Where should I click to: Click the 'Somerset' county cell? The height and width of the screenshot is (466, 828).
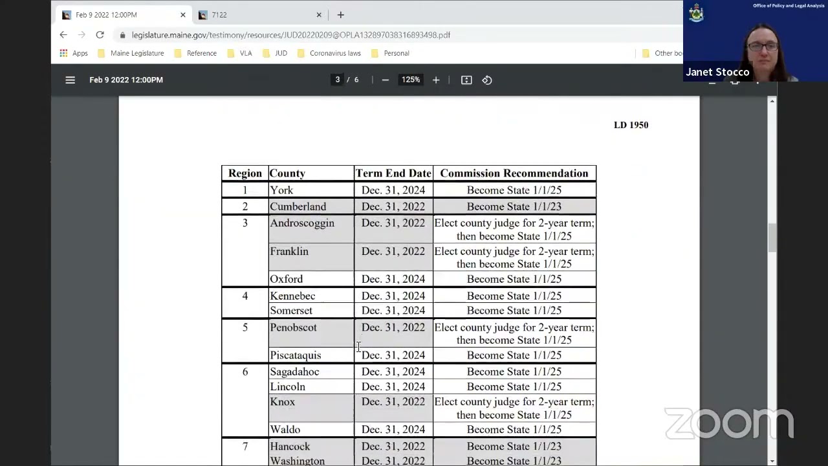point(311,311)
